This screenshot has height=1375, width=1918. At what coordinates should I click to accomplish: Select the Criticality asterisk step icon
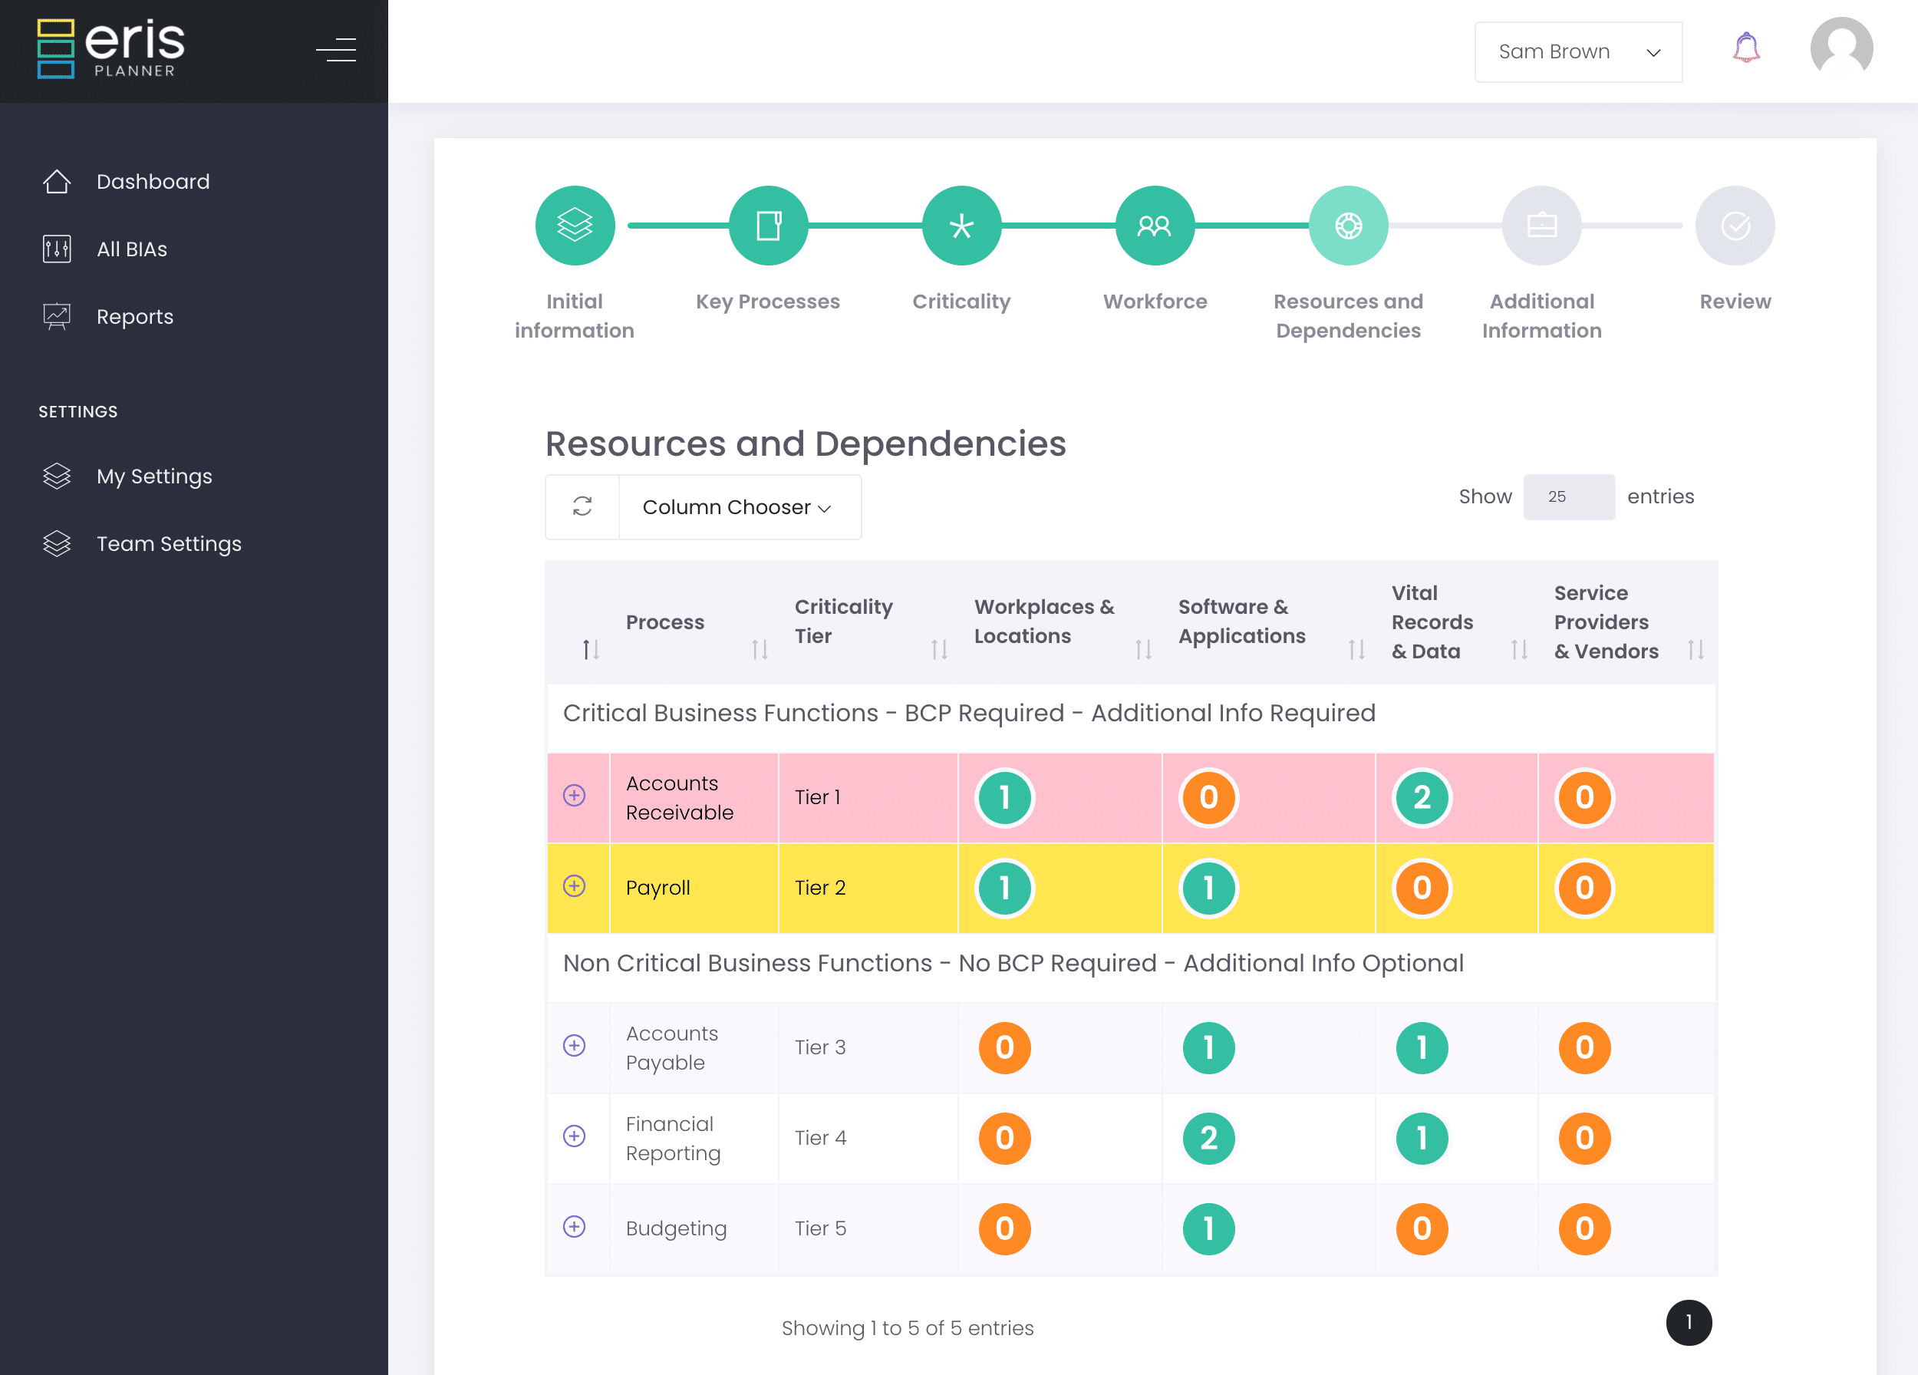point(961,226)
